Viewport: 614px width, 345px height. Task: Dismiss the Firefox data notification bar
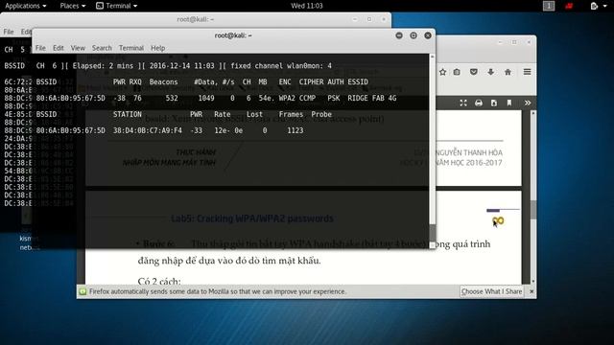531,291
